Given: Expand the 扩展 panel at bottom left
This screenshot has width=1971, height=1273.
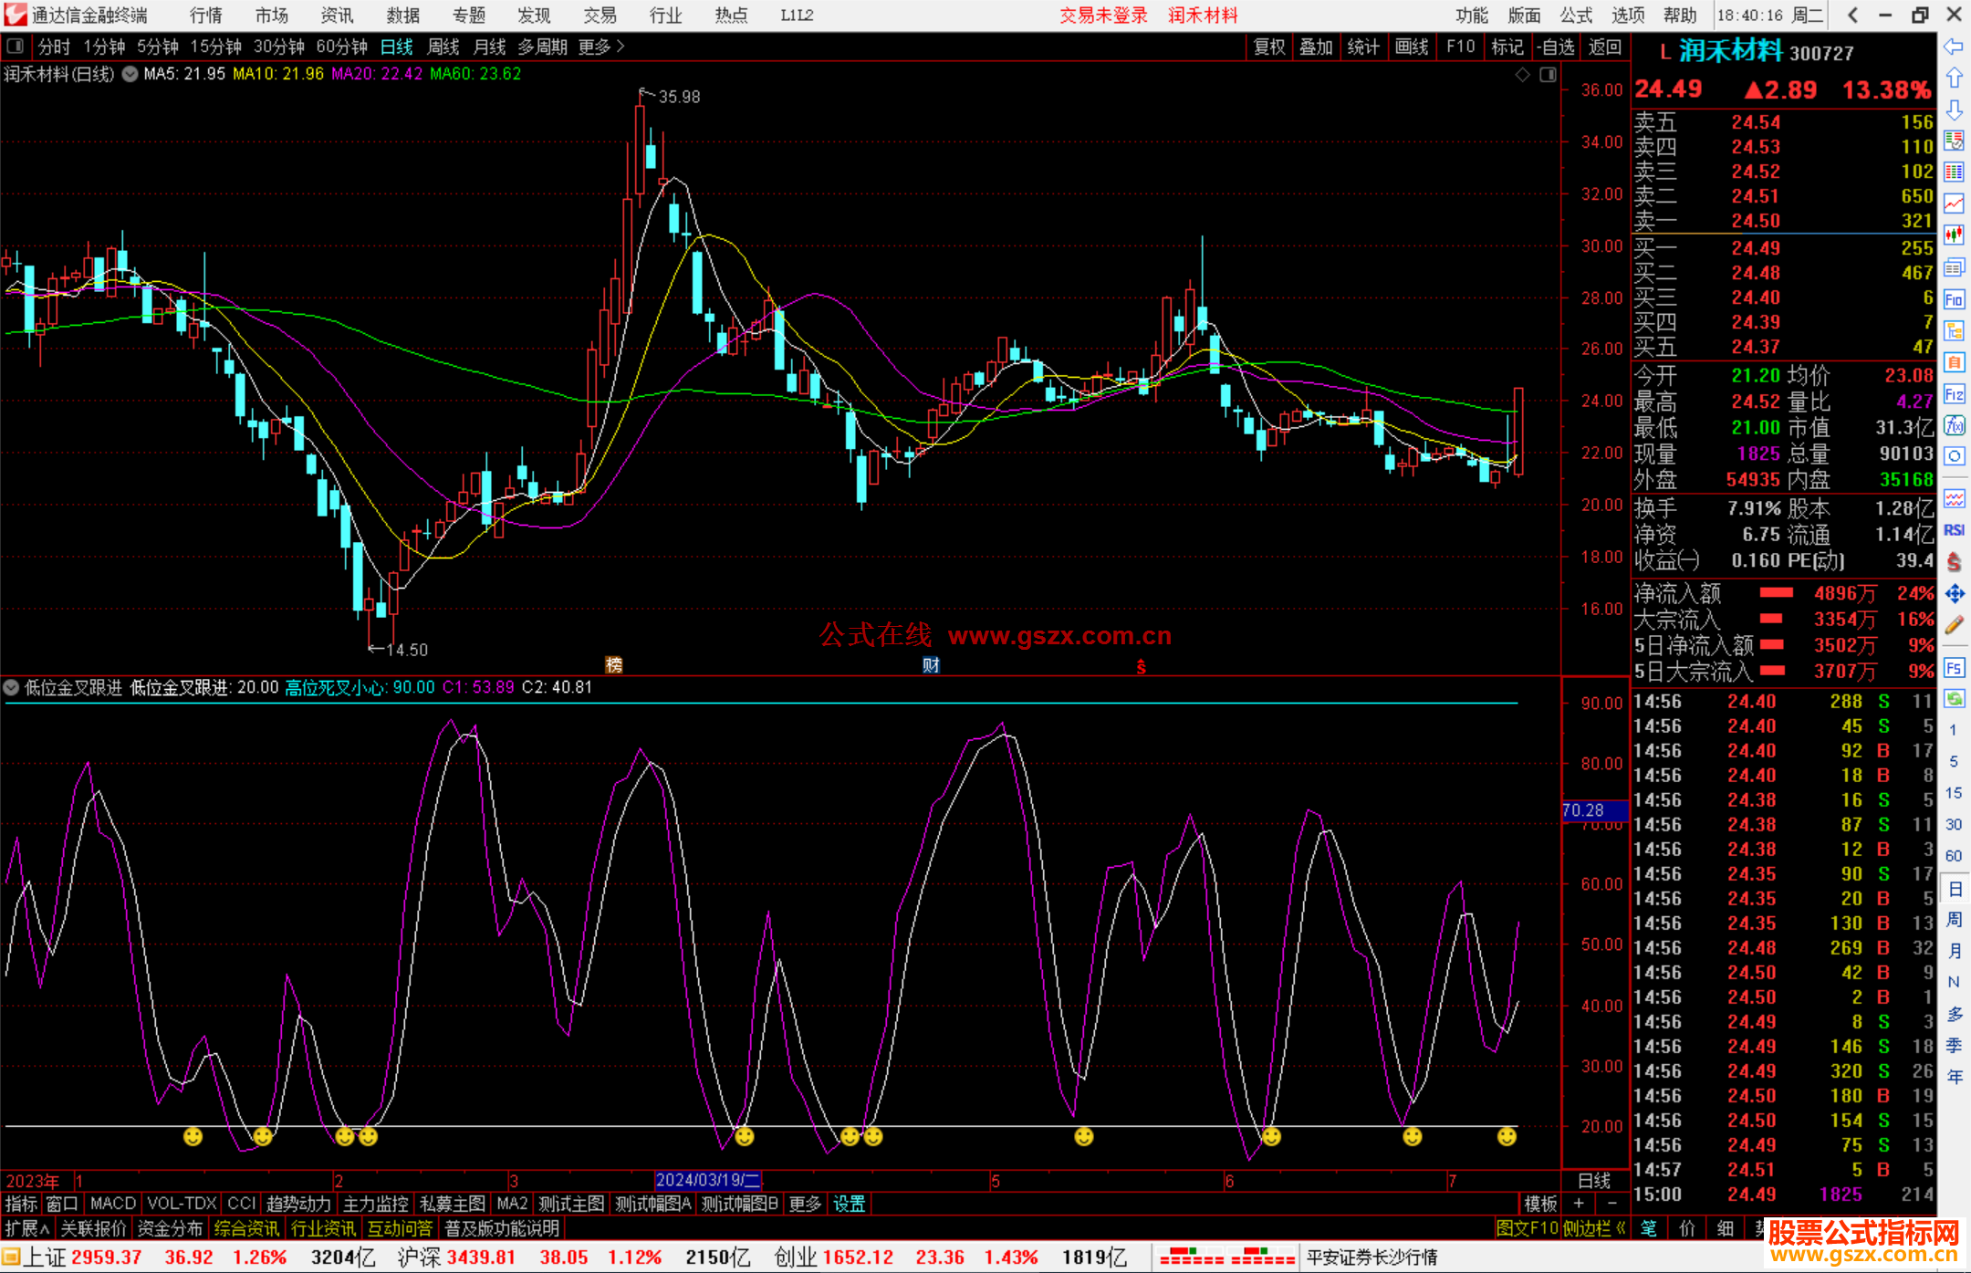Looking at the screenshot, I should click(x=27, y=1228).
